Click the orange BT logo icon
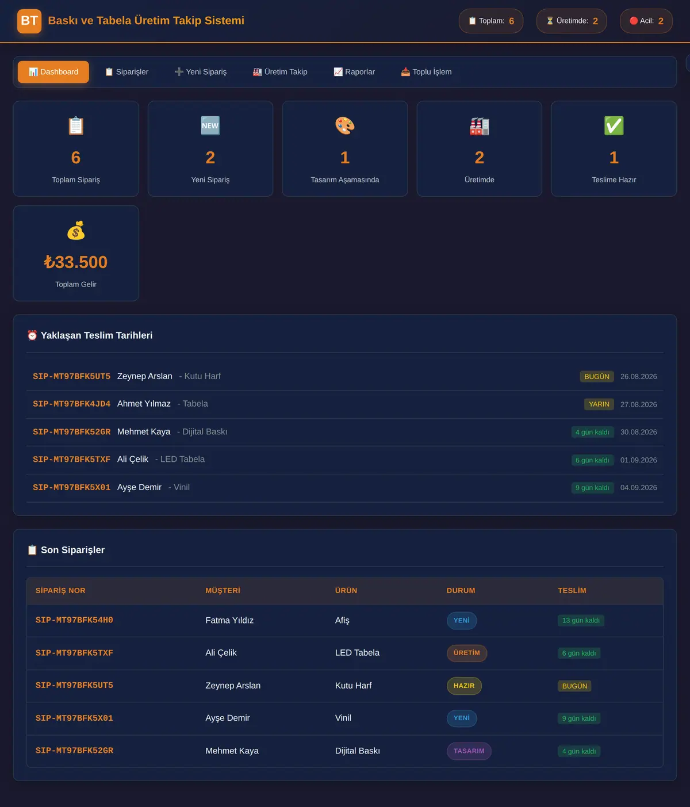This screenshot has height=807, width=690. (29, 21)
